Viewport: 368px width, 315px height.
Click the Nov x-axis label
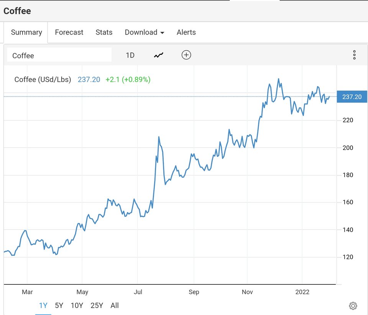pos(247,292)
